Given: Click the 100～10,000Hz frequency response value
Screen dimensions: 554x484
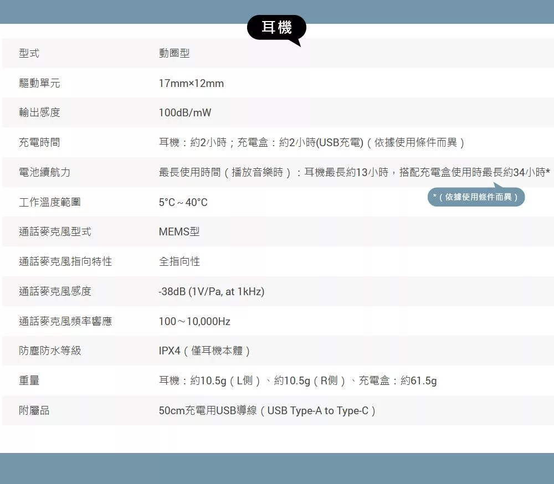Looking at the screenshot, I should pos(194,321).
